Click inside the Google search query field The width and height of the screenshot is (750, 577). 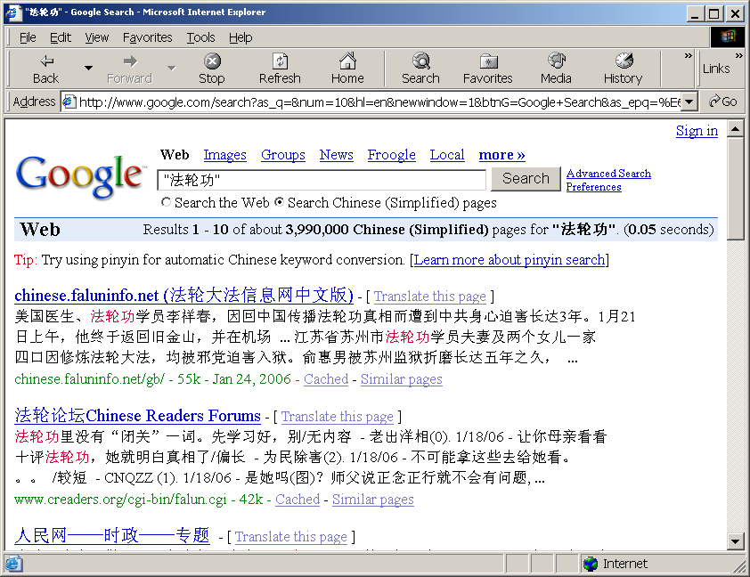321,180
